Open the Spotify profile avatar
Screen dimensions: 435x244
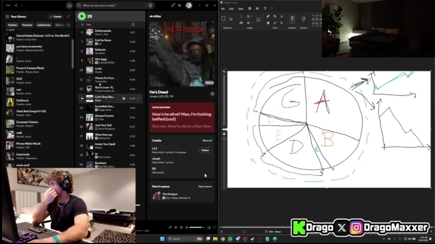[189, 5]
